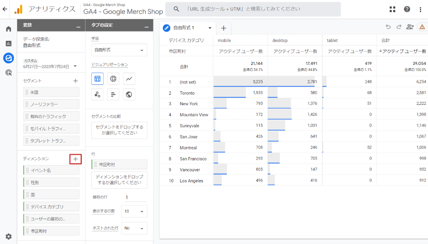
Task: Undo the last change
Action: point(388,27)
